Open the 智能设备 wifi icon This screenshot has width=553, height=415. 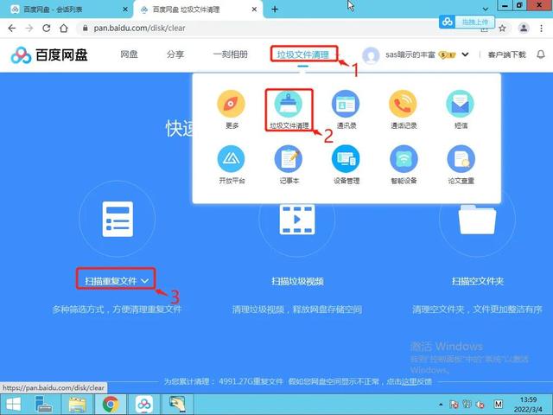[x=404, y=159]
